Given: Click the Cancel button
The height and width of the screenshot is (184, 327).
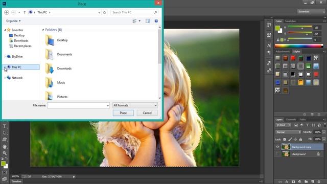Looking at the screenshot, I should coord(147,113).
